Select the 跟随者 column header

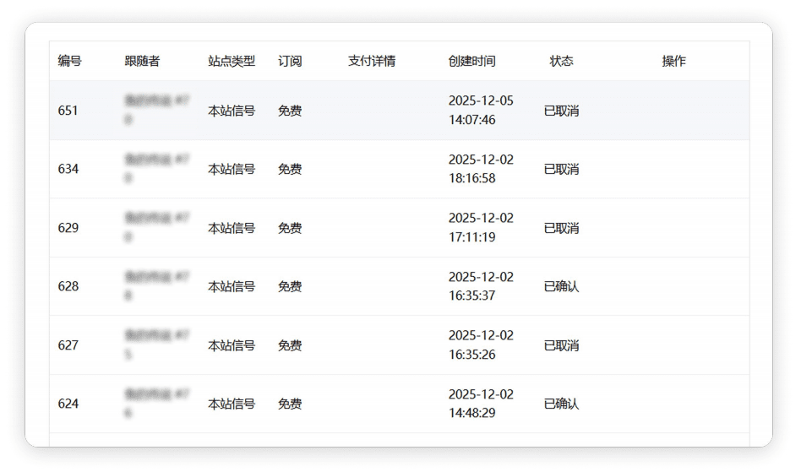point(142,61)
